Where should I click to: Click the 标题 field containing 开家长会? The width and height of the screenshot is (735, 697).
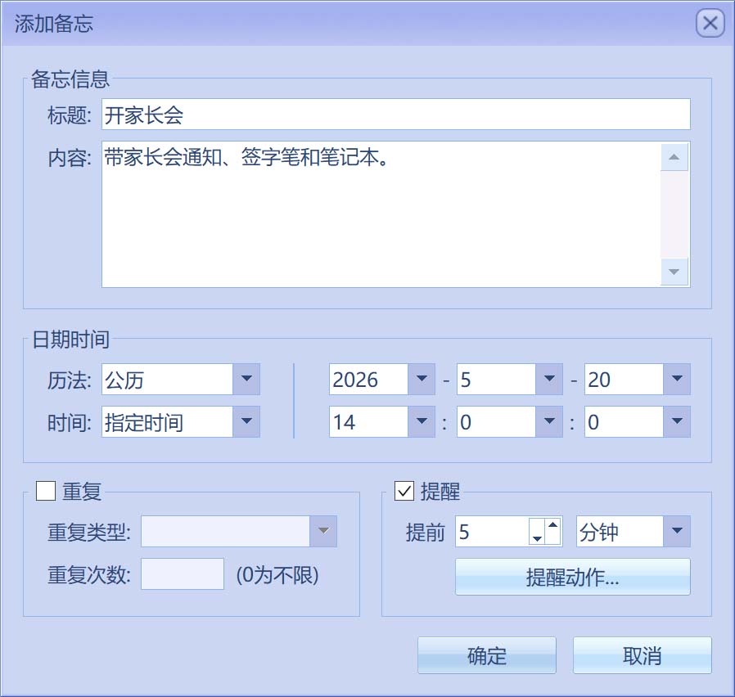click(x=396, y=115)
